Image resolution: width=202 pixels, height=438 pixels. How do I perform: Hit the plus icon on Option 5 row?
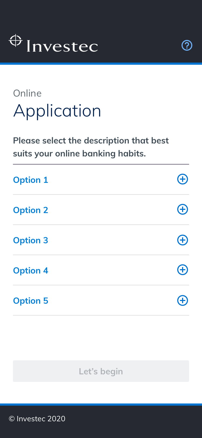tap(182, 300)
